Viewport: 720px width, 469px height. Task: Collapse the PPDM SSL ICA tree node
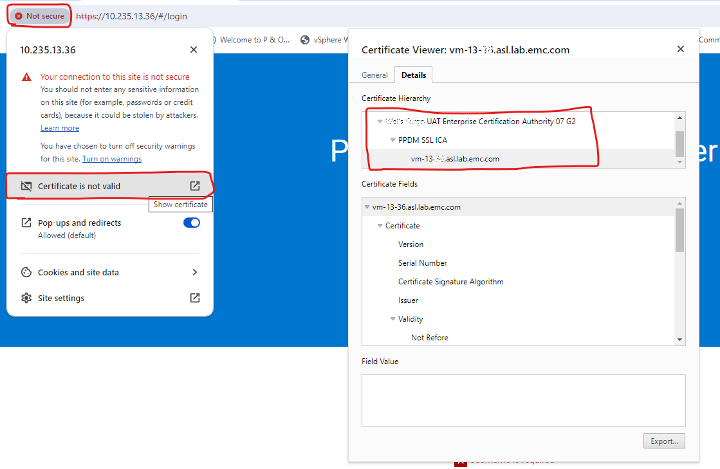point(392,140)
